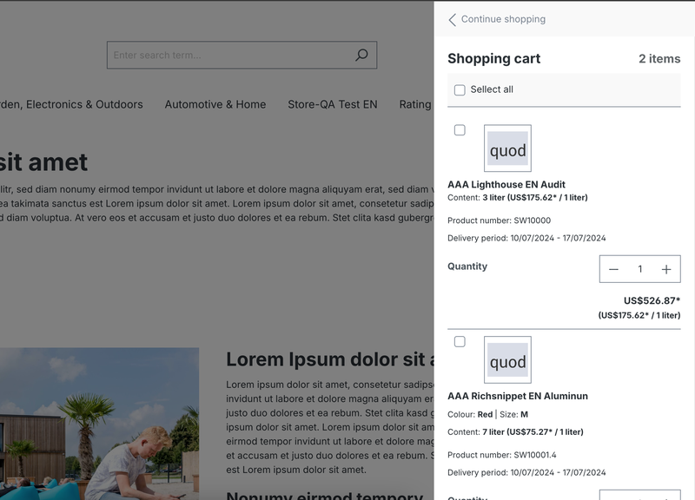Tick the Select all checkbox

point(460,89)
